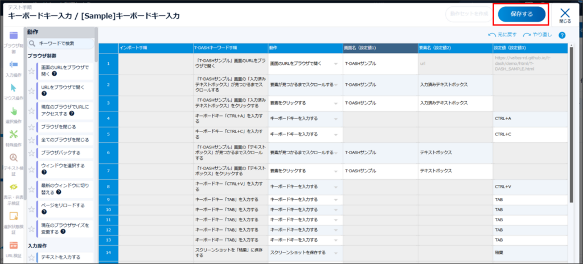Select the 入力操作 category icon
Screen dimensions: 583x264
coord(13,64)
